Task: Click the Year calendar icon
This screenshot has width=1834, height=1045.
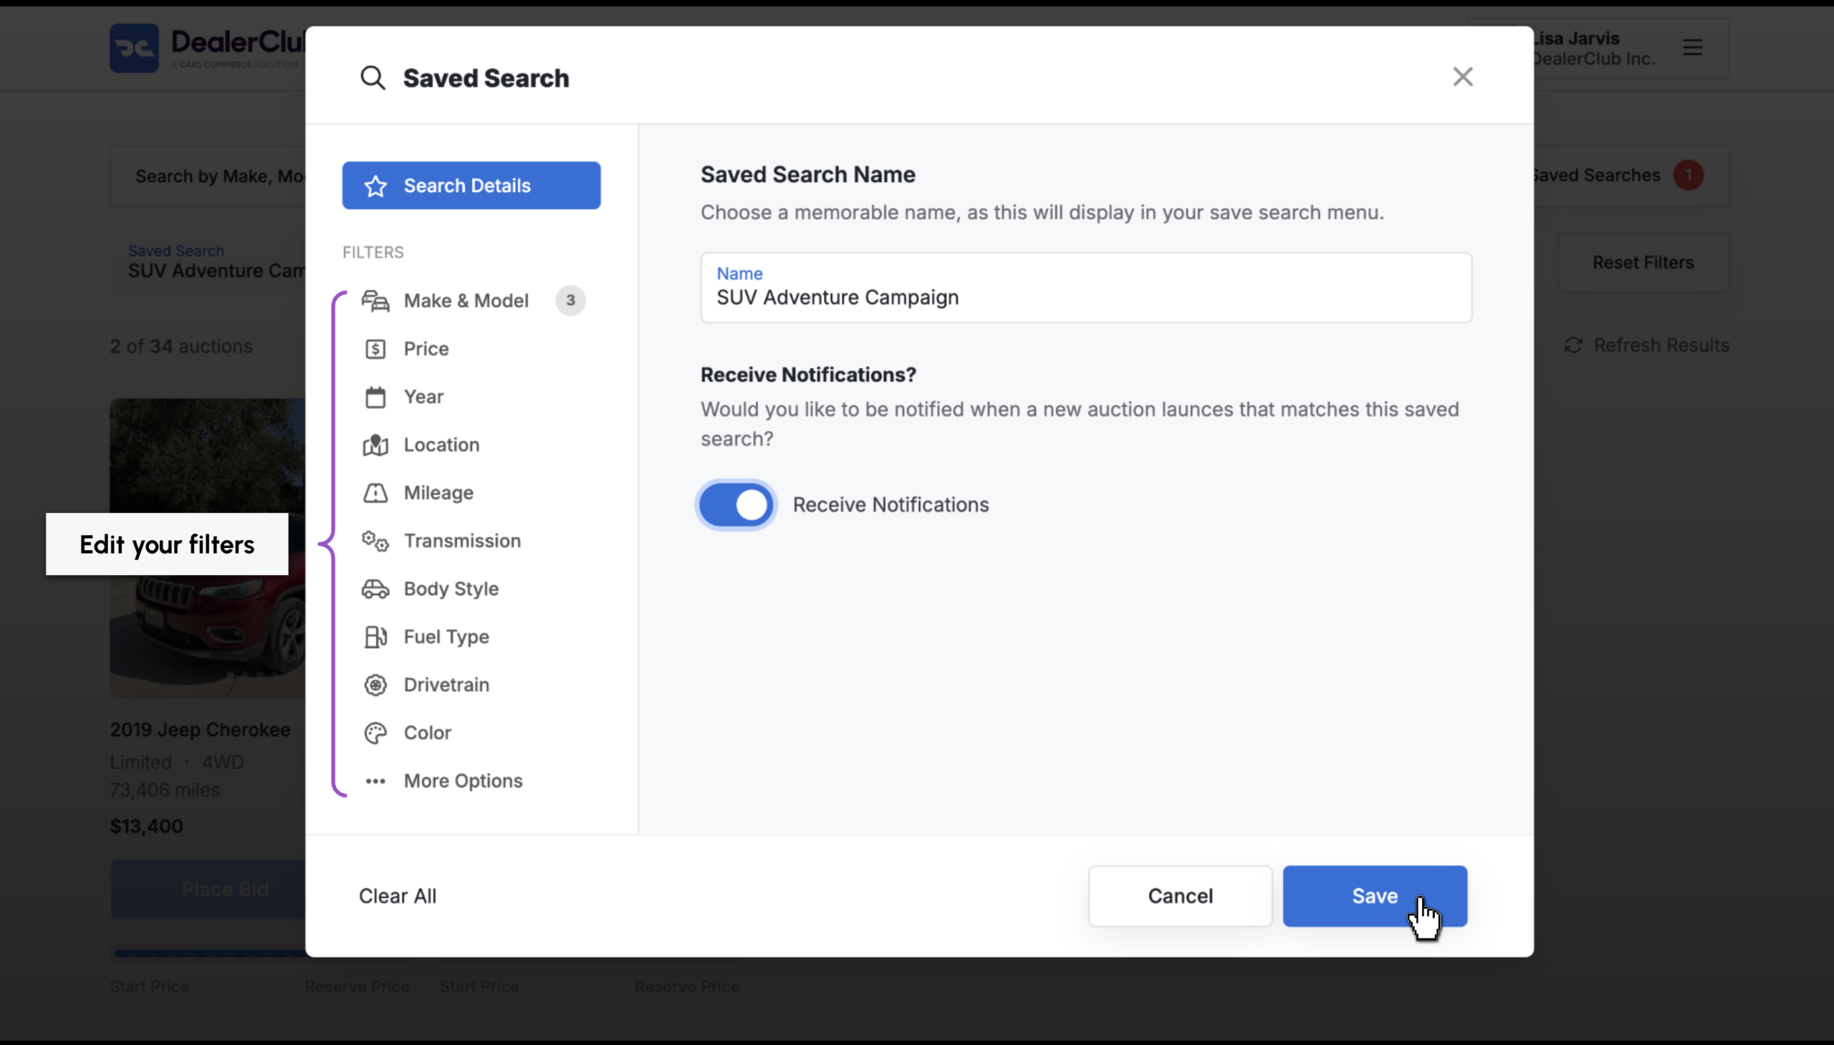Action: pos(375,397)
